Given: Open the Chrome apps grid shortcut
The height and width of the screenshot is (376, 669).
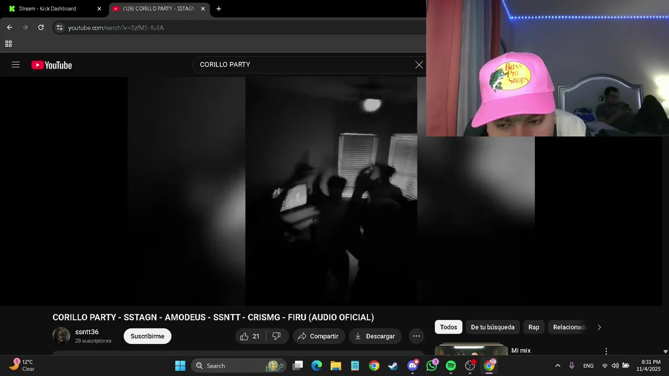Looking at the screenshot, I should click(8, 44).
